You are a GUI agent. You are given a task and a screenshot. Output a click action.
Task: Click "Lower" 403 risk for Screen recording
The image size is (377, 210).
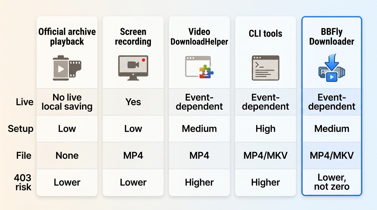(x=133, y=182)
